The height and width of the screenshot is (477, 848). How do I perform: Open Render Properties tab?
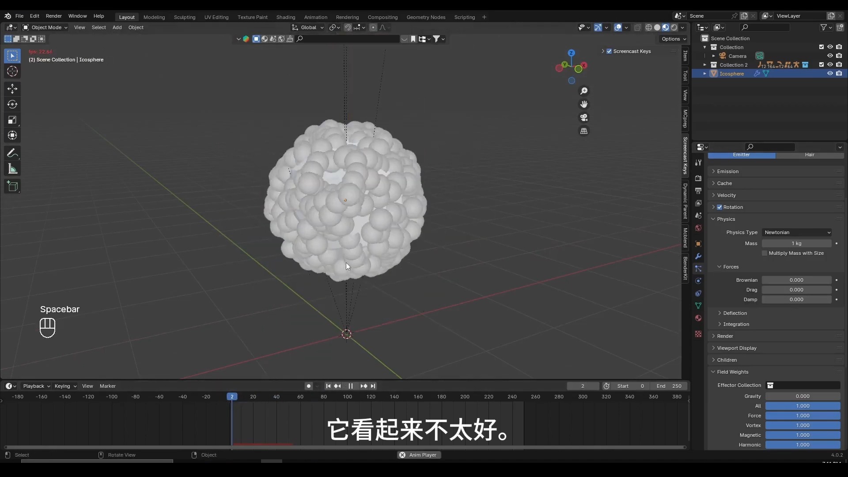698,178
